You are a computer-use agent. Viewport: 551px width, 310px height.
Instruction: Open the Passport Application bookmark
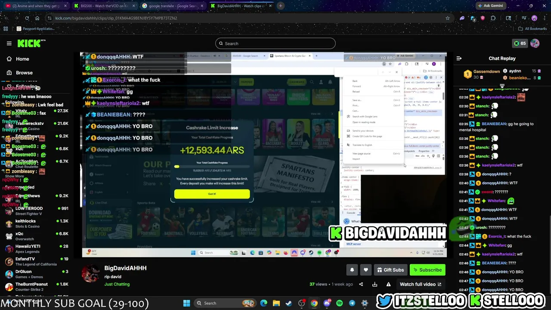click(36, 29)
